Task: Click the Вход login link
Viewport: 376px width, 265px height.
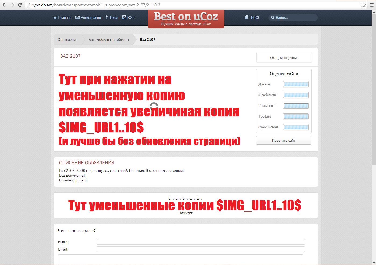Action: [112, 17]
